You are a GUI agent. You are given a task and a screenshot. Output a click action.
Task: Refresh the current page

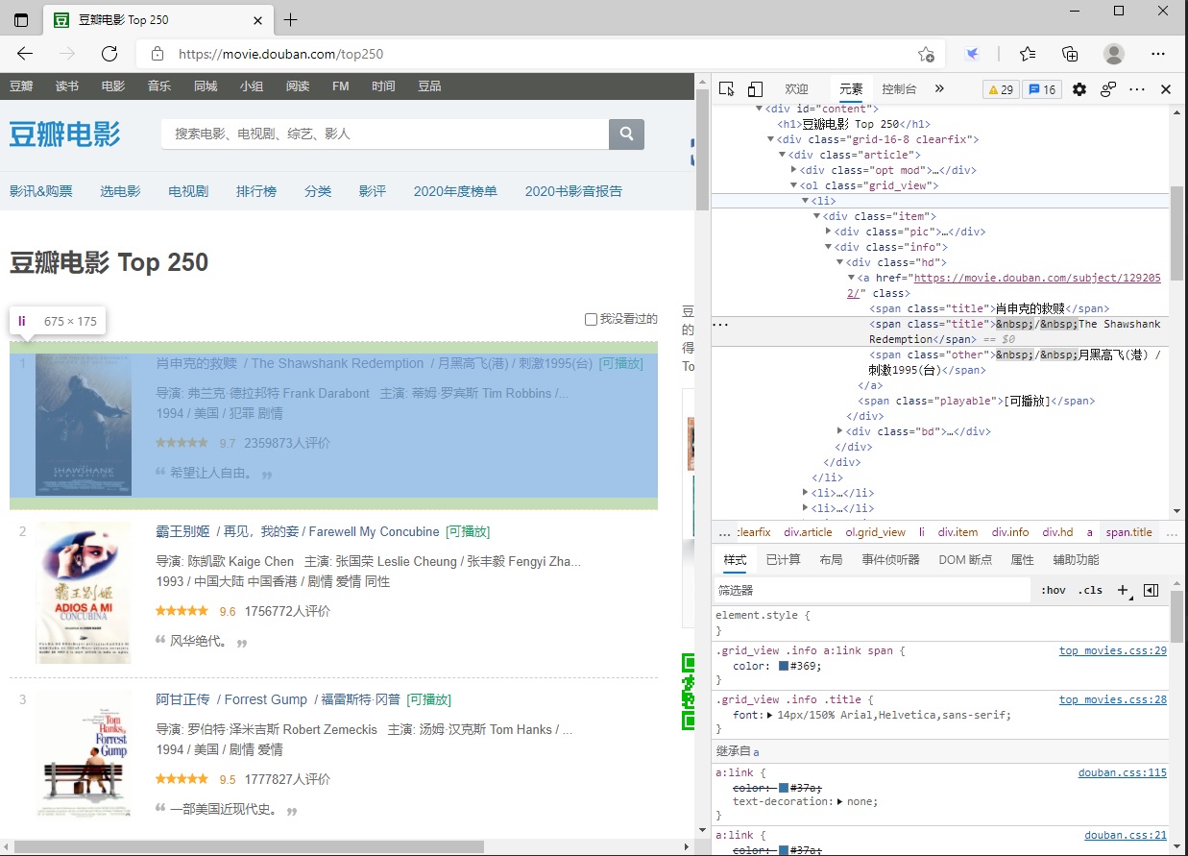click(109, 54)
